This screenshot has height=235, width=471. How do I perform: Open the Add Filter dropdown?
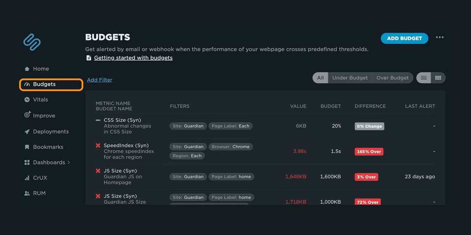point(100,80)
